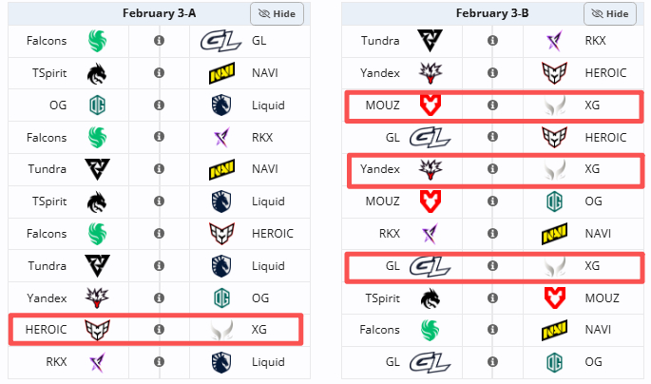The height and width of the screenshot is (384, 651).
Task: Click Yandex team name in Yandex vs OG row
Action: tap(47, 298)
